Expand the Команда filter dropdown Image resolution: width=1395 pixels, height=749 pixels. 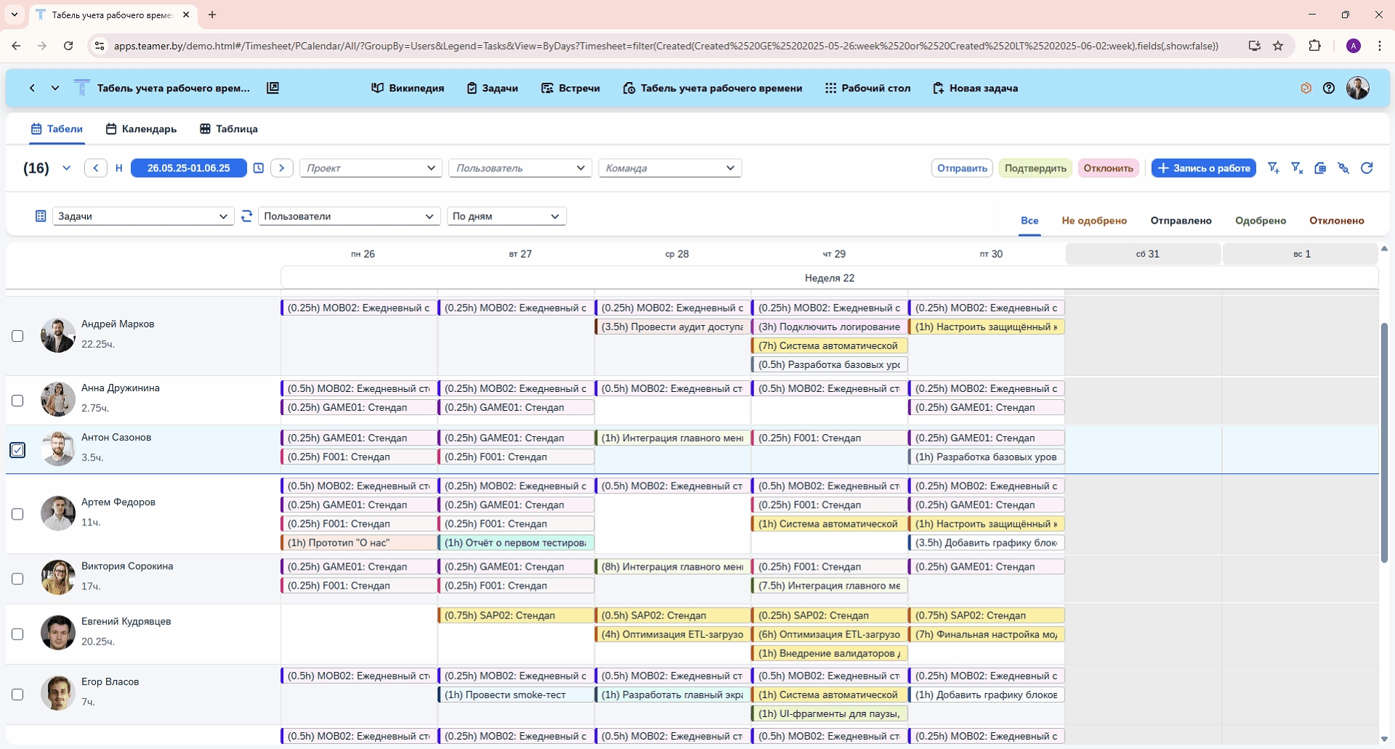(x=669, y=168)
